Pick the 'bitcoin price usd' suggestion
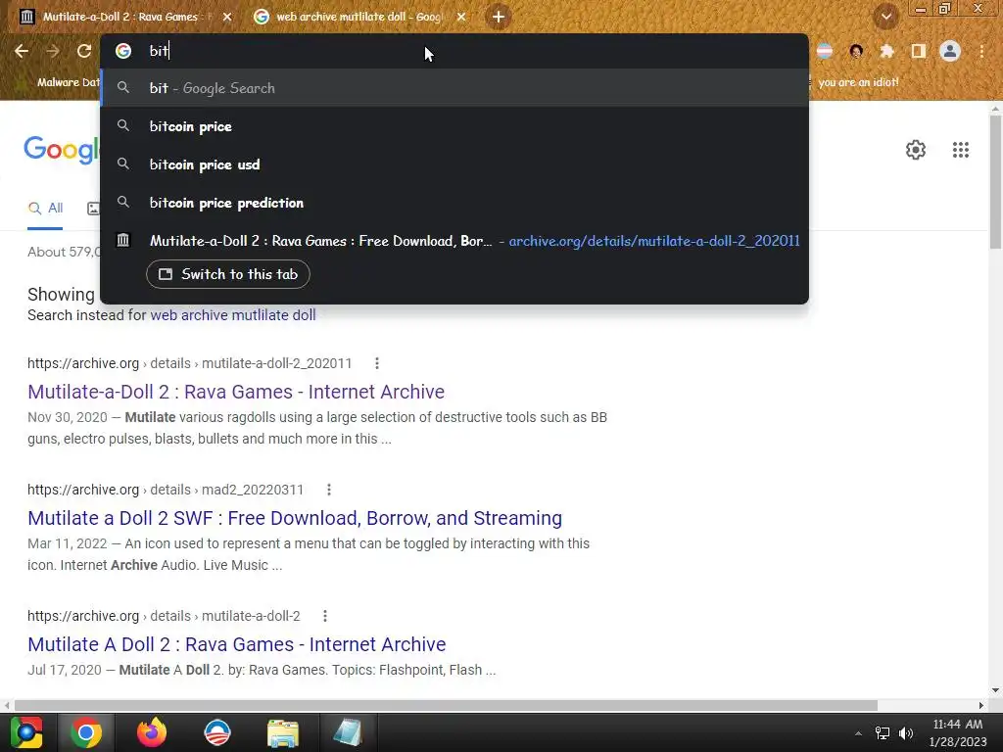Screen dimensions: 1003x752 coord(454,164)
